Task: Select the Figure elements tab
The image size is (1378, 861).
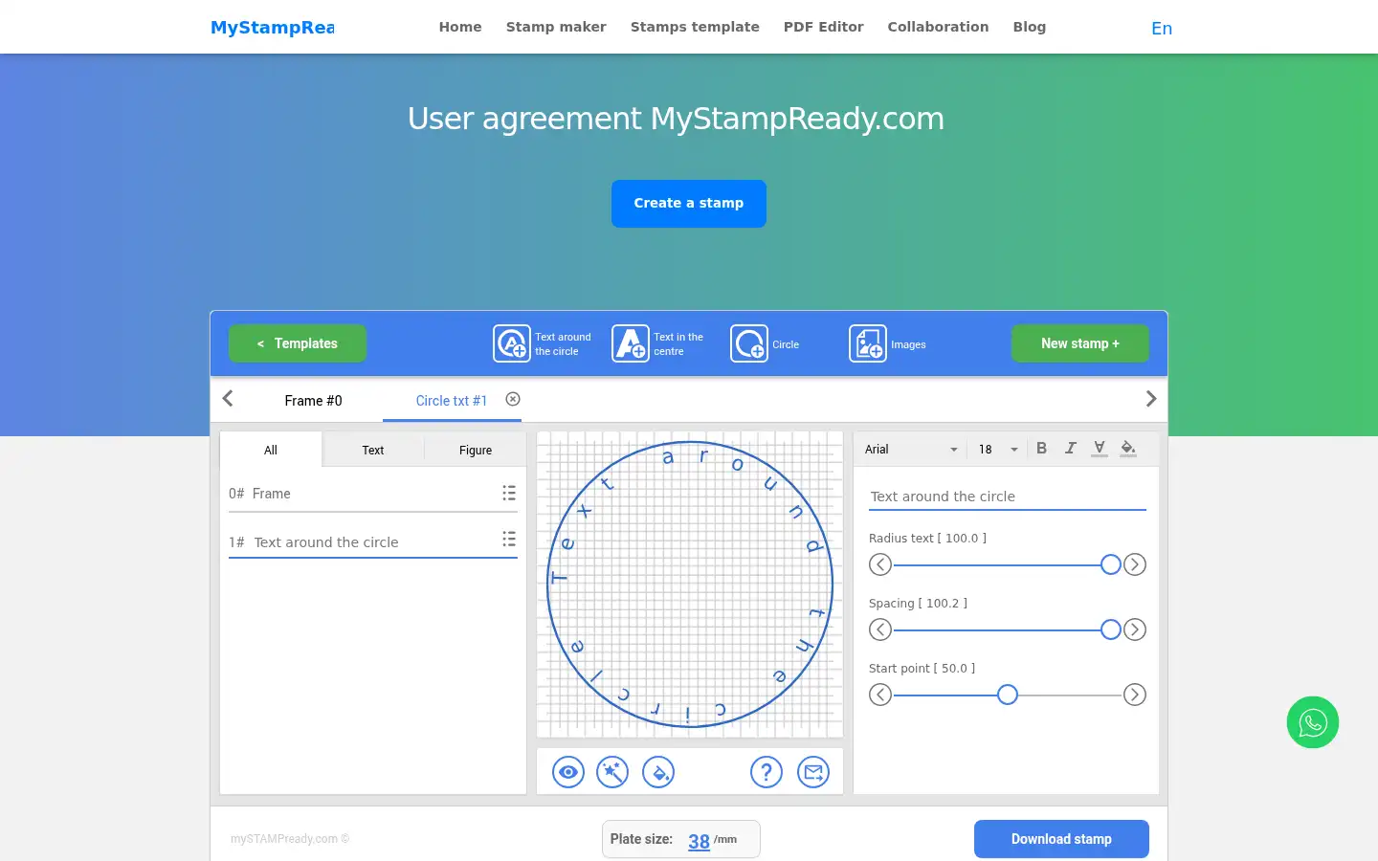Action: point(476,450)
